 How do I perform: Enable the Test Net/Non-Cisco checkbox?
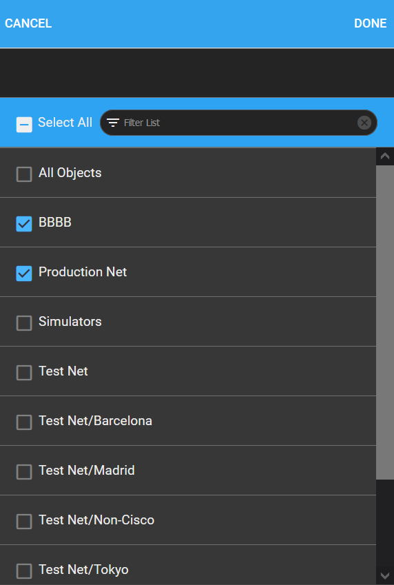point(24,522)
